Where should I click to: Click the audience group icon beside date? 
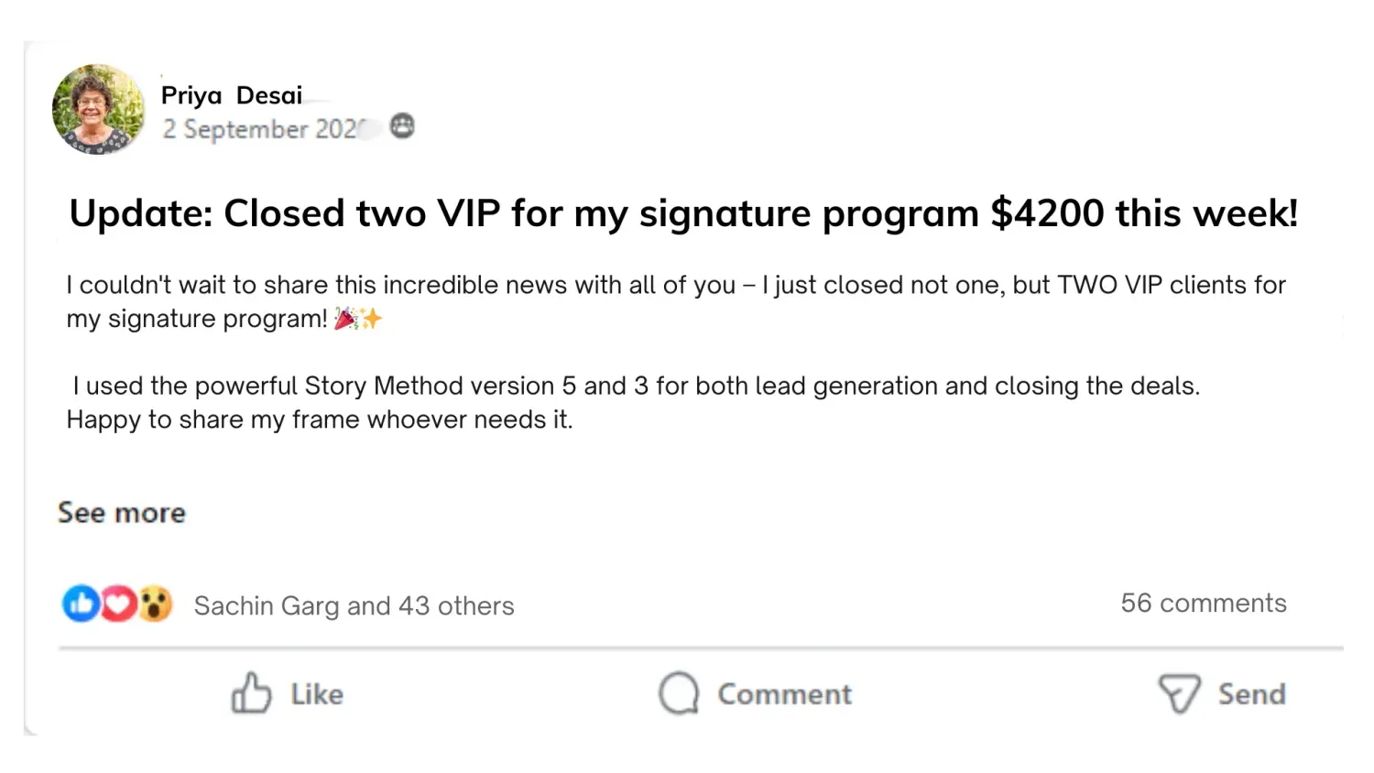click(x=402, y=126)
